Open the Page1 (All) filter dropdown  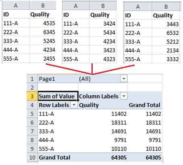[x=124, y=79]
